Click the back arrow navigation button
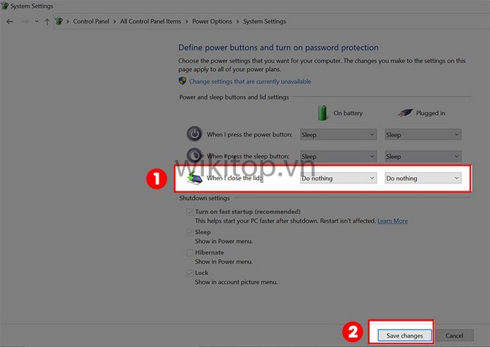Image resolution: width=490 pixels, height=347 pixels. [x=9, y=22]
